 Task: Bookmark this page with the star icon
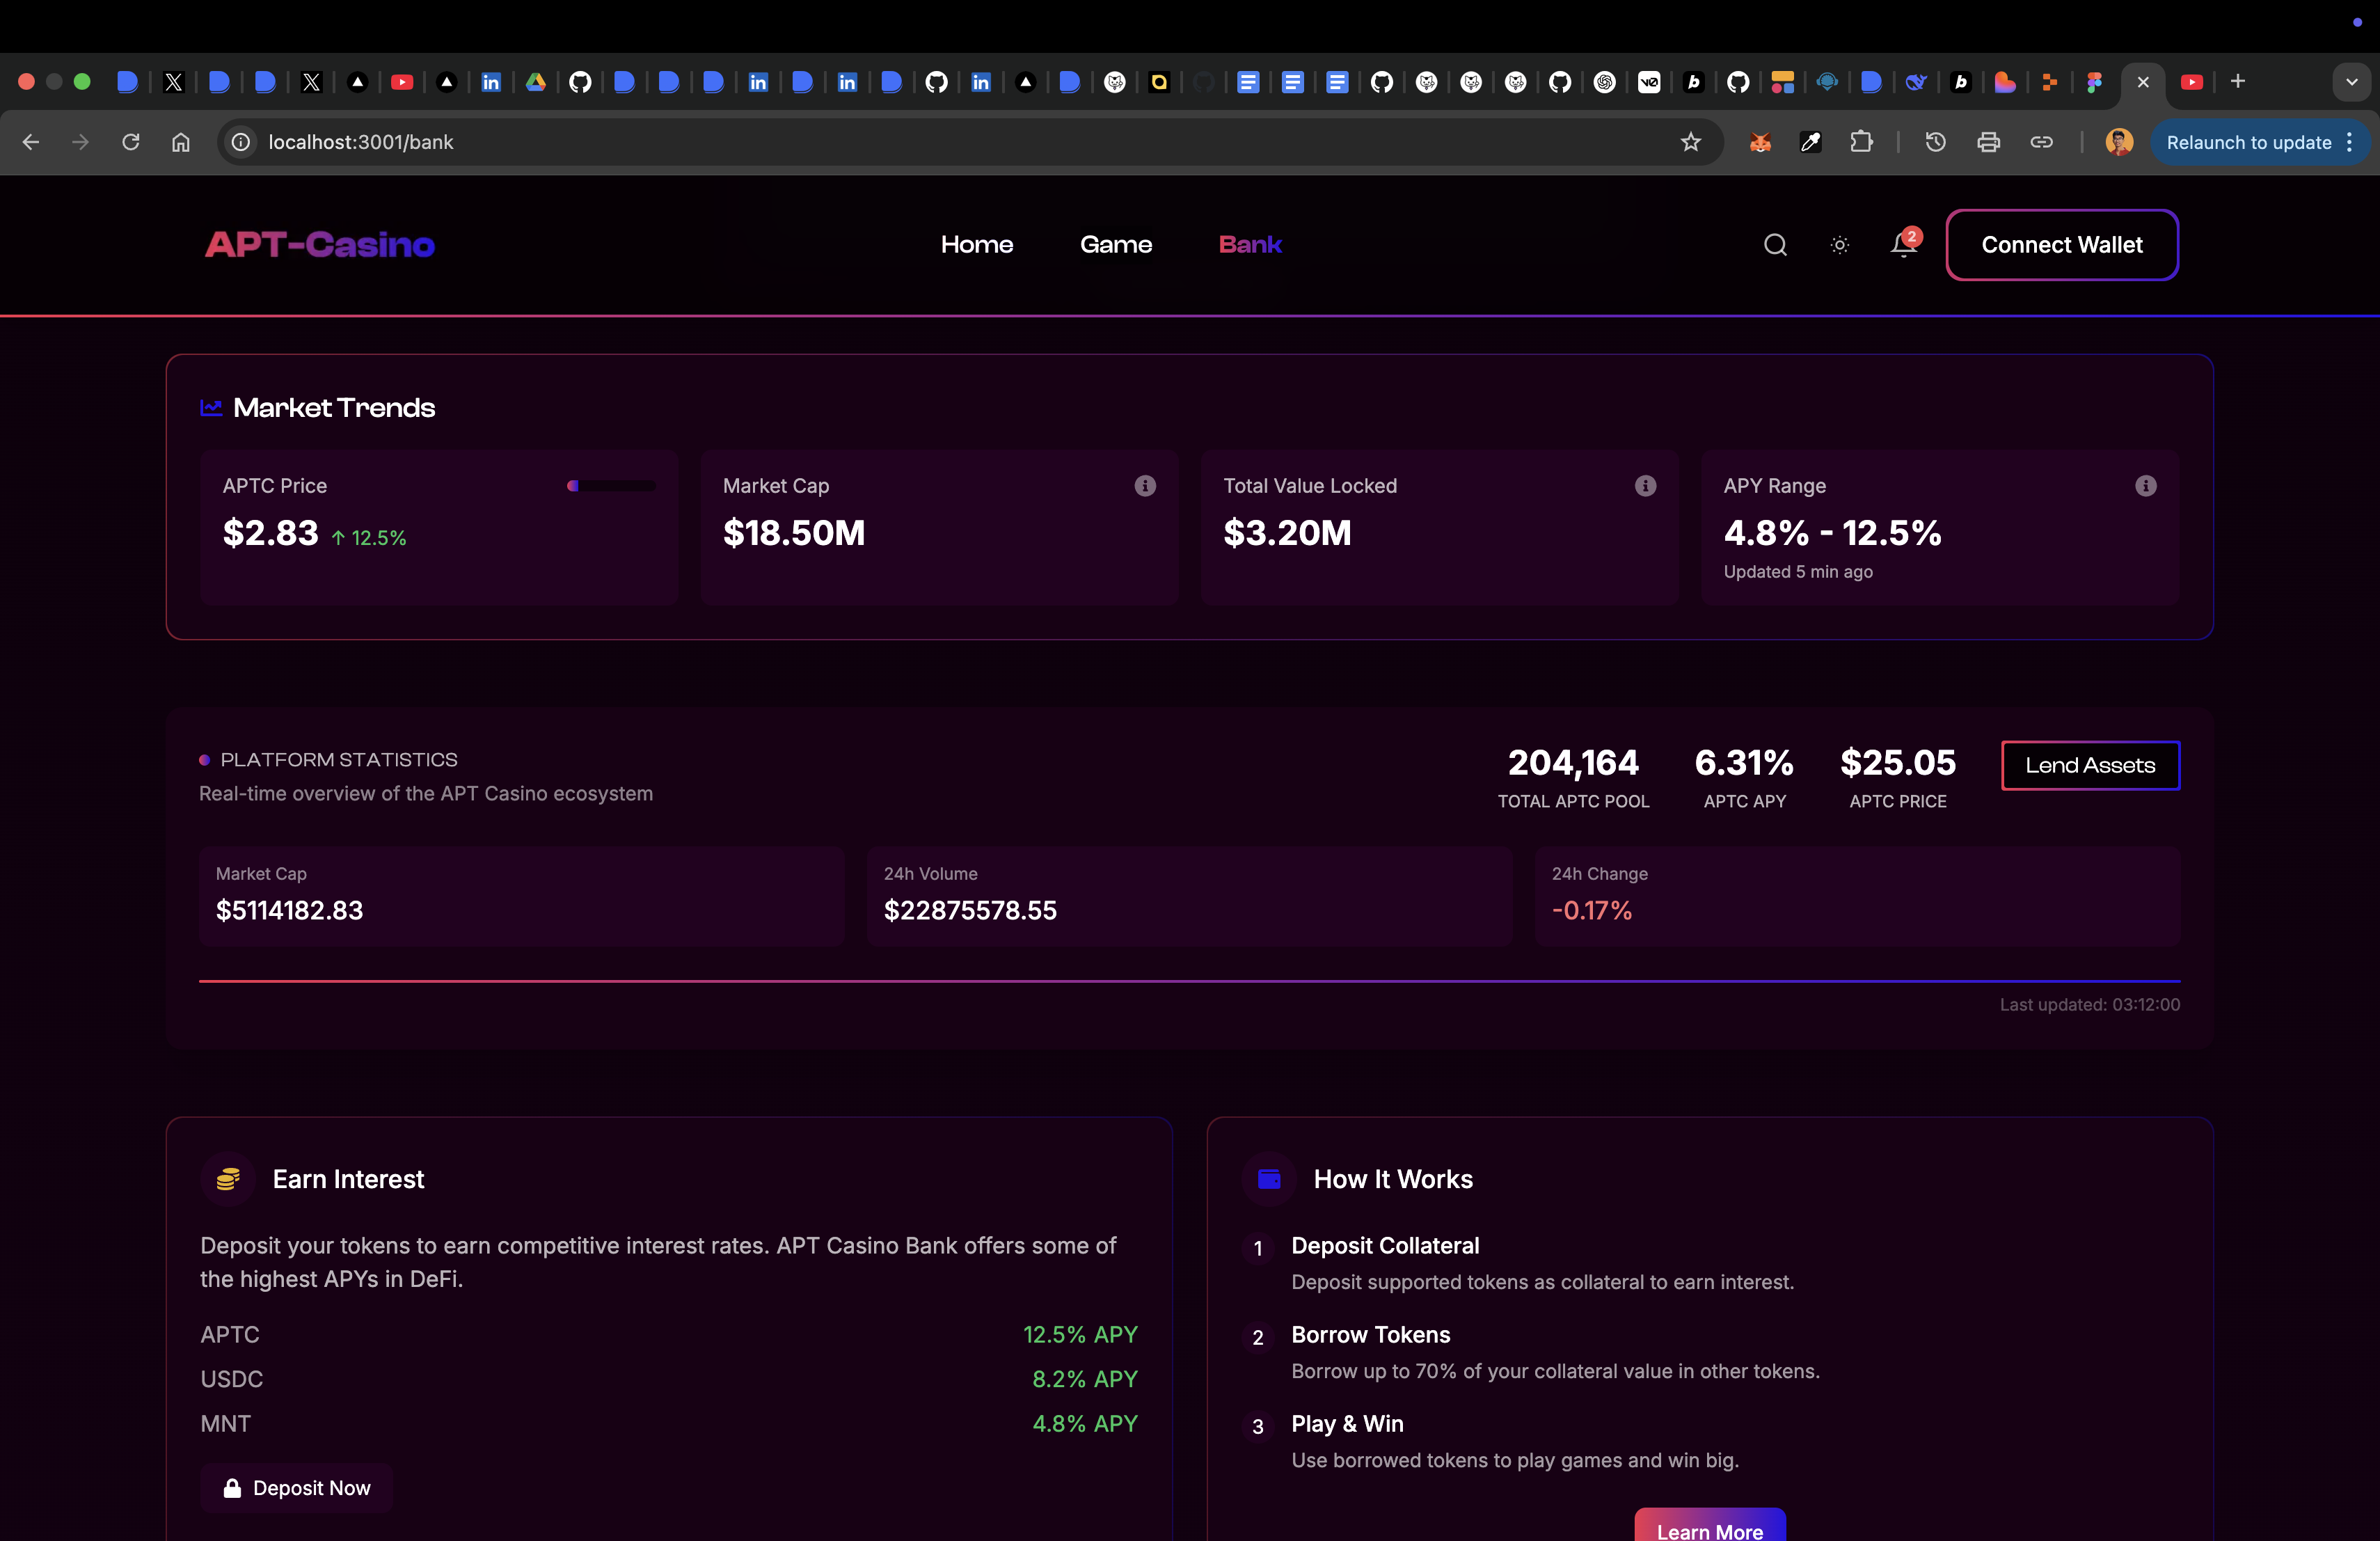tap(1690, 142)
